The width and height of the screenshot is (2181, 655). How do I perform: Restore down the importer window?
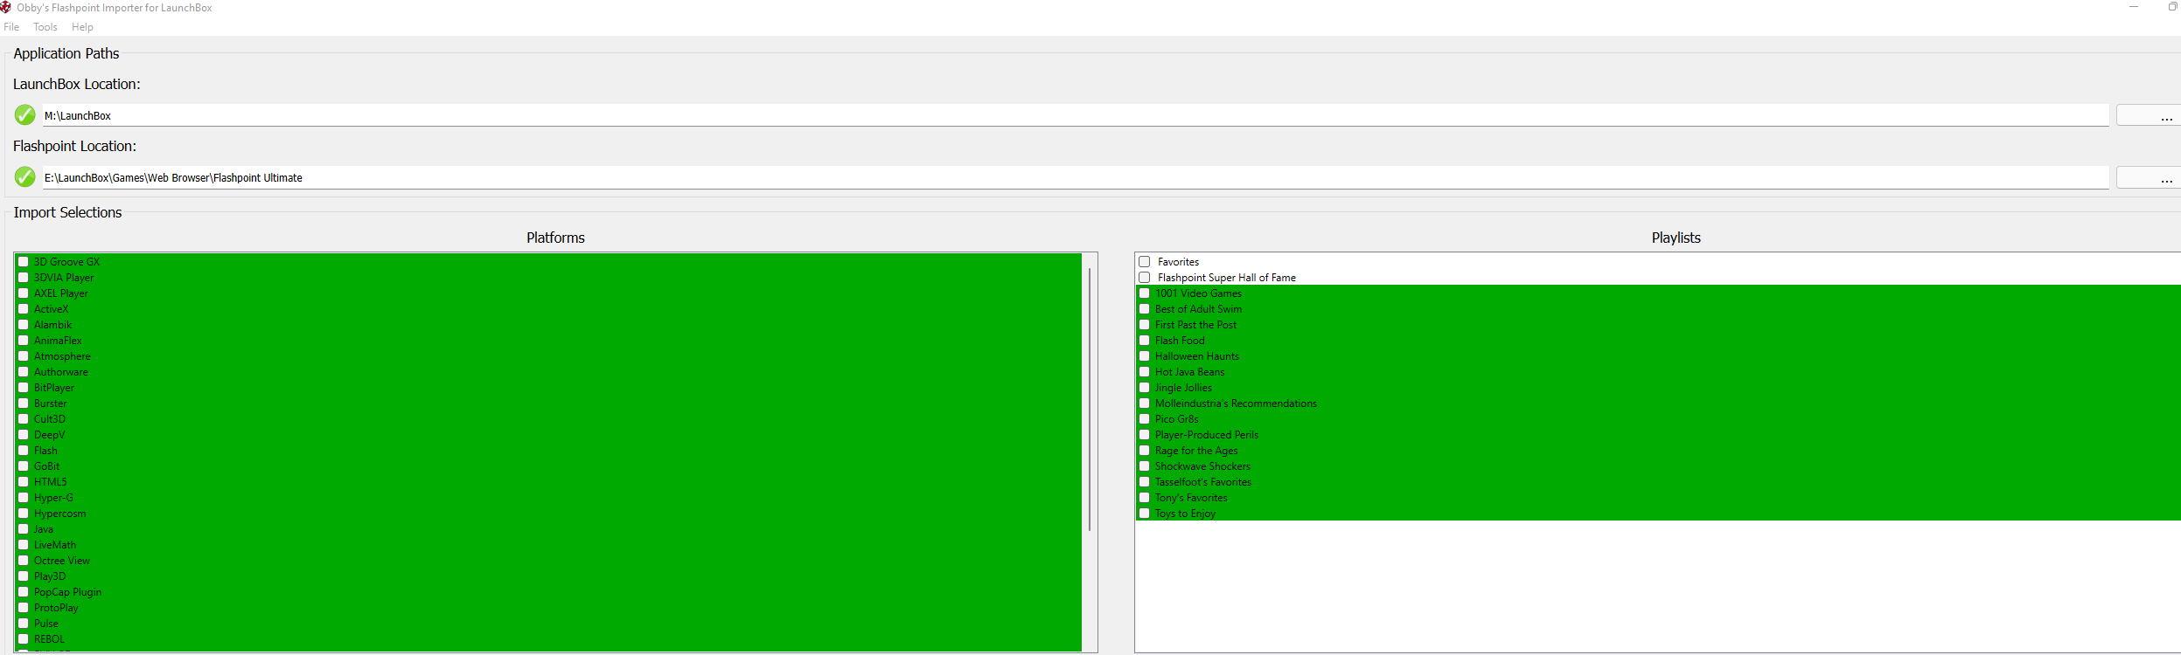2172,7
